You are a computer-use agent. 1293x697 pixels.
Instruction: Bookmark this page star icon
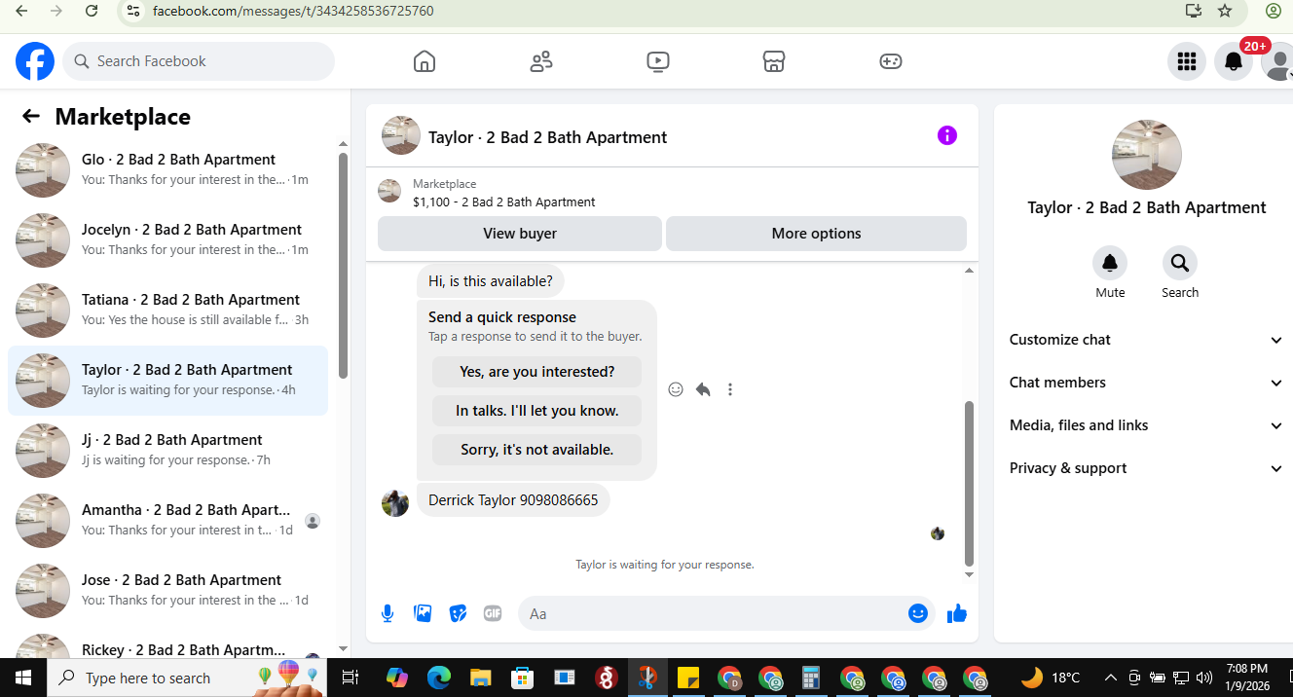1225,12
